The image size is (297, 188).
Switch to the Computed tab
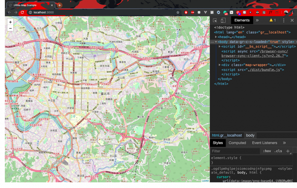click(237, 143)
